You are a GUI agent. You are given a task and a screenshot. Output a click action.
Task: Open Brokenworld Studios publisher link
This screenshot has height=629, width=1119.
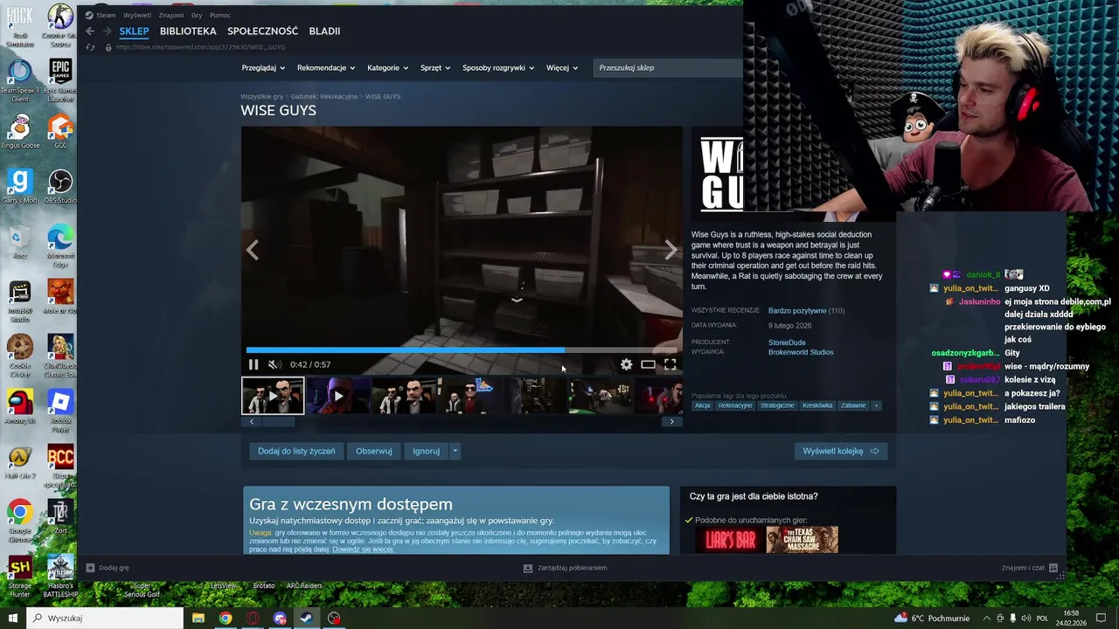[801, 352]
